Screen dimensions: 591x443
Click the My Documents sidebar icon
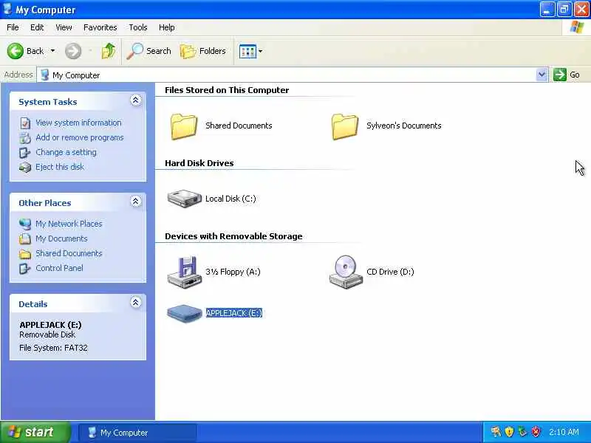pyautogui.click(x=25, y=238)
